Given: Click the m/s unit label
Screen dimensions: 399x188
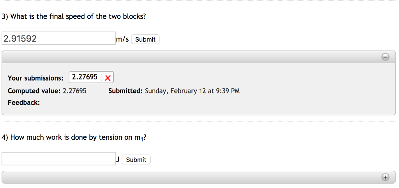Looking at the screenshot, I should coord(122,39).
